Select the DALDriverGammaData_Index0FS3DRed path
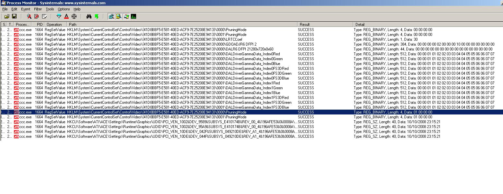Viewport: 503px width, 194px height. 178,69
